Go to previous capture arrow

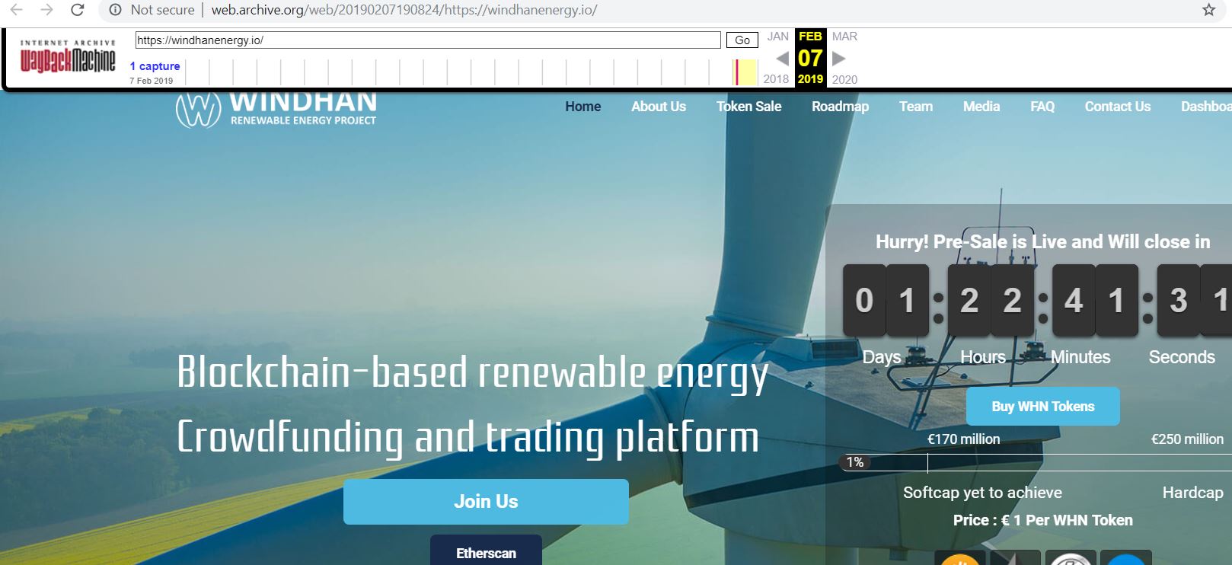coord(782,59)
